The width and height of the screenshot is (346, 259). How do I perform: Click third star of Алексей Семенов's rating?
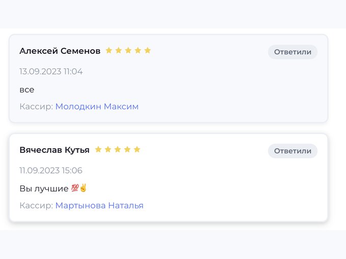[x=128, y=50]
